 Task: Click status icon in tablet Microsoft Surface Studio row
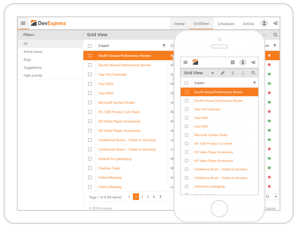coord(269,102)
